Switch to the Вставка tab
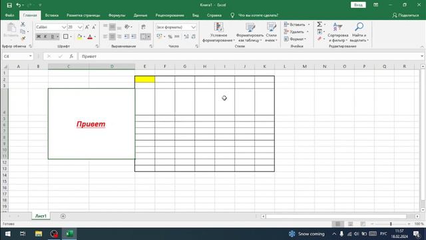426x240 pixels. tap(52, 15)
